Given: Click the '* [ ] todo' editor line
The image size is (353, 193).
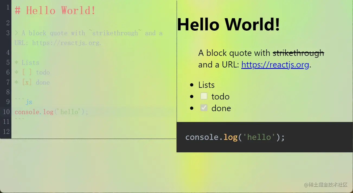Looking at the screenshot, I should 32,72.
